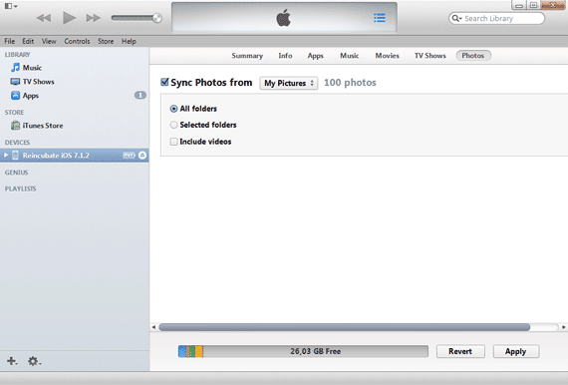
Task: Select Music in the library sidebar
Action: point(27,68)
